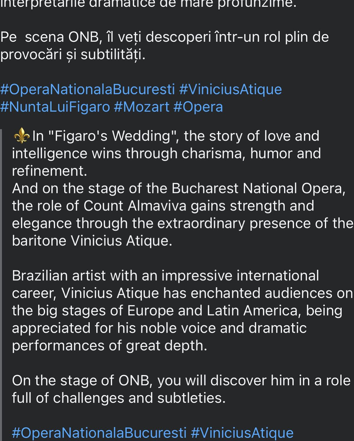Click "performances of great depth" line
The width and height of the screenshot is (354, 441).
(x=109, y=346)
